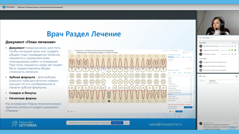Viewport: 239px width, 134px height.
Task: Select the radio circle above tooth 28
Action: point(163,56)
